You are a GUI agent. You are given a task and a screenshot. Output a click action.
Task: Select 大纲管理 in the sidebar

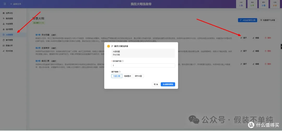pos(13,35)
